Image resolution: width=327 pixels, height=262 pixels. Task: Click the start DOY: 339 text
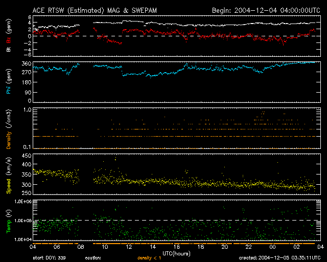click(x=49, y=258)
